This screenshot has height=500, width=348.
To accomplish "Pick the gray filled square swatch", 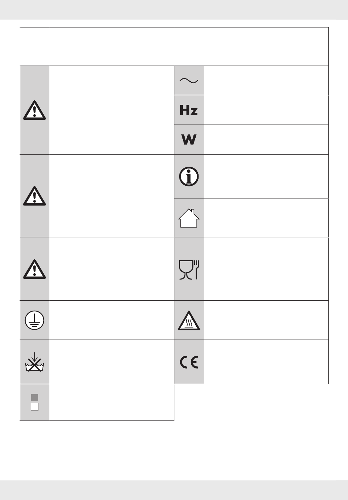I will pos(34,397).
